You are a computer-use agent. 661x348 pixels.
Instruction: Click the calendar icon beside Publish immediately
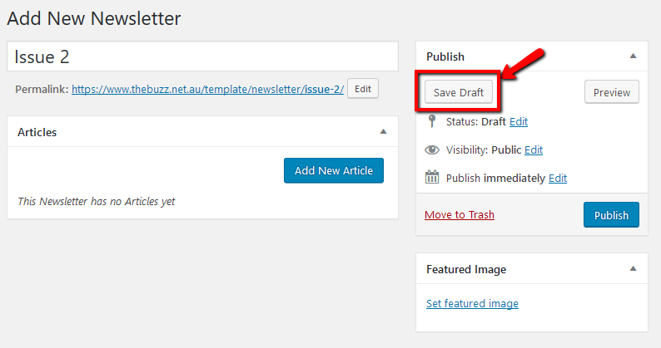(432, 178)
